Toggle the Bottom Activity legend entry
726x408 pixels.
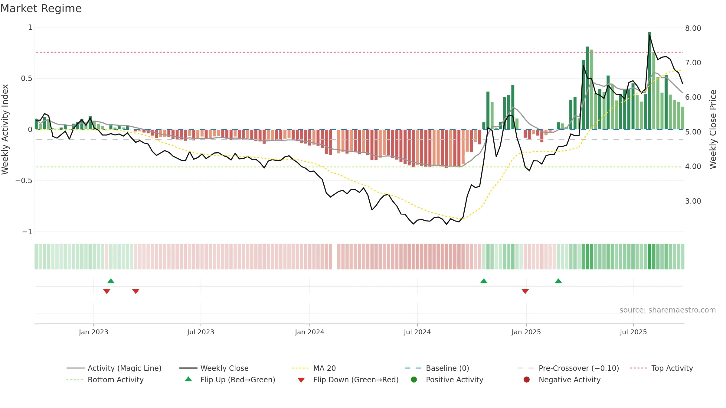tap(105, 380)
